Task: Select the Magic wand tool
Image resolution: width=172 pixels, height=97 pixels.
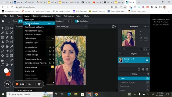Action: 3,33
